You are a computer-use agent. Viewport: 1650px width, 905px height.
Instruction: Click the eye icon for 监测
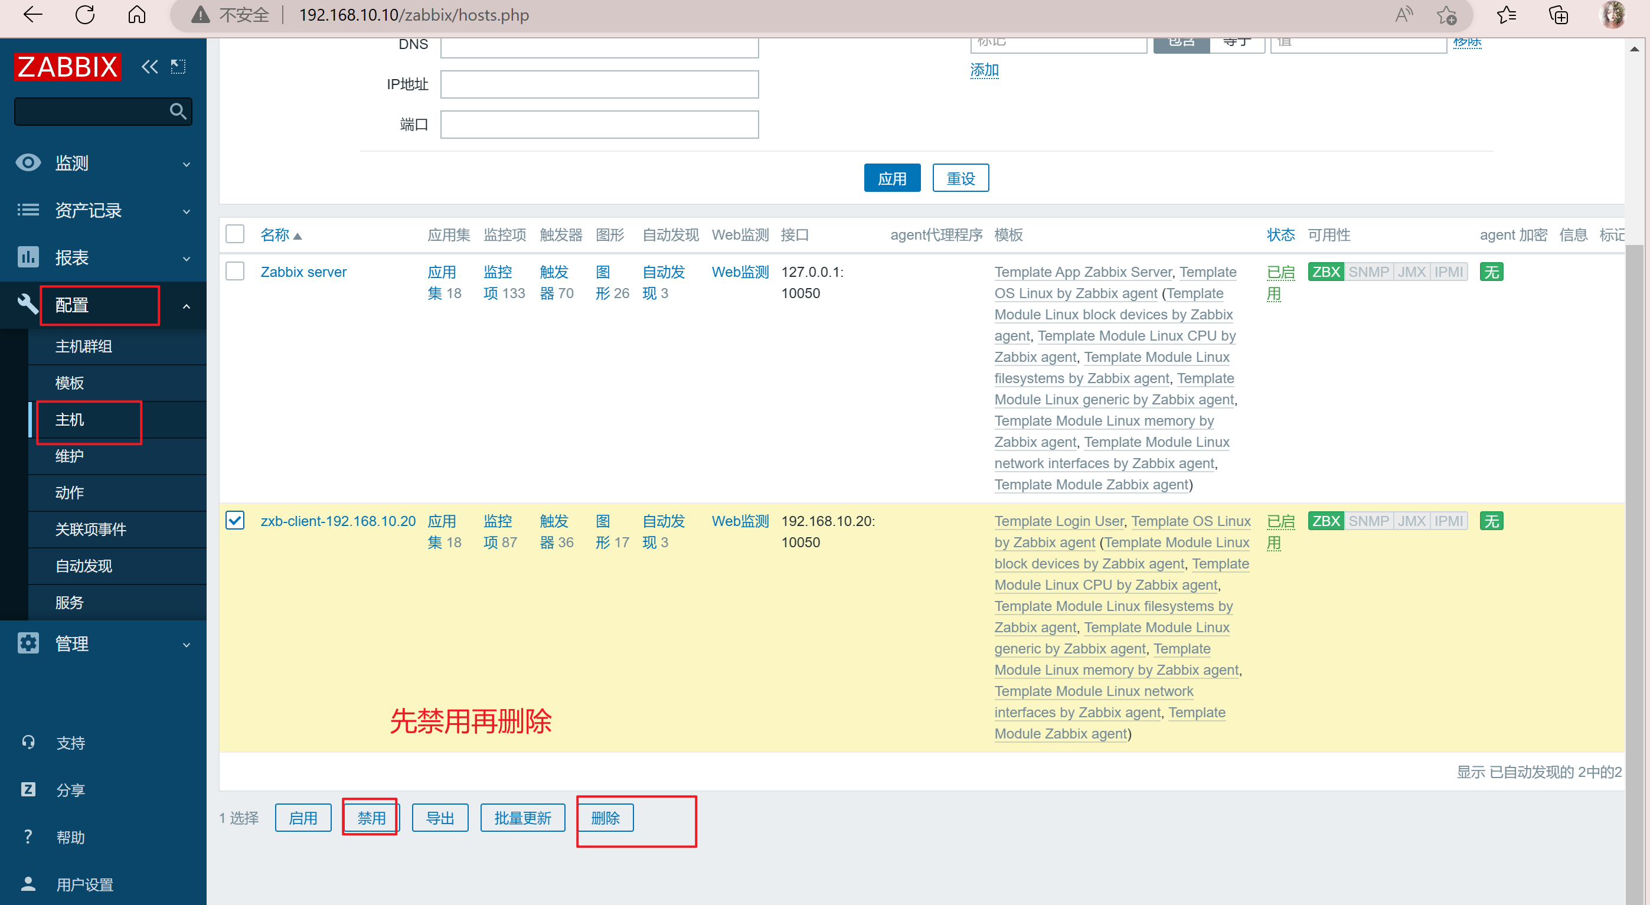click(x=28, y=163)
